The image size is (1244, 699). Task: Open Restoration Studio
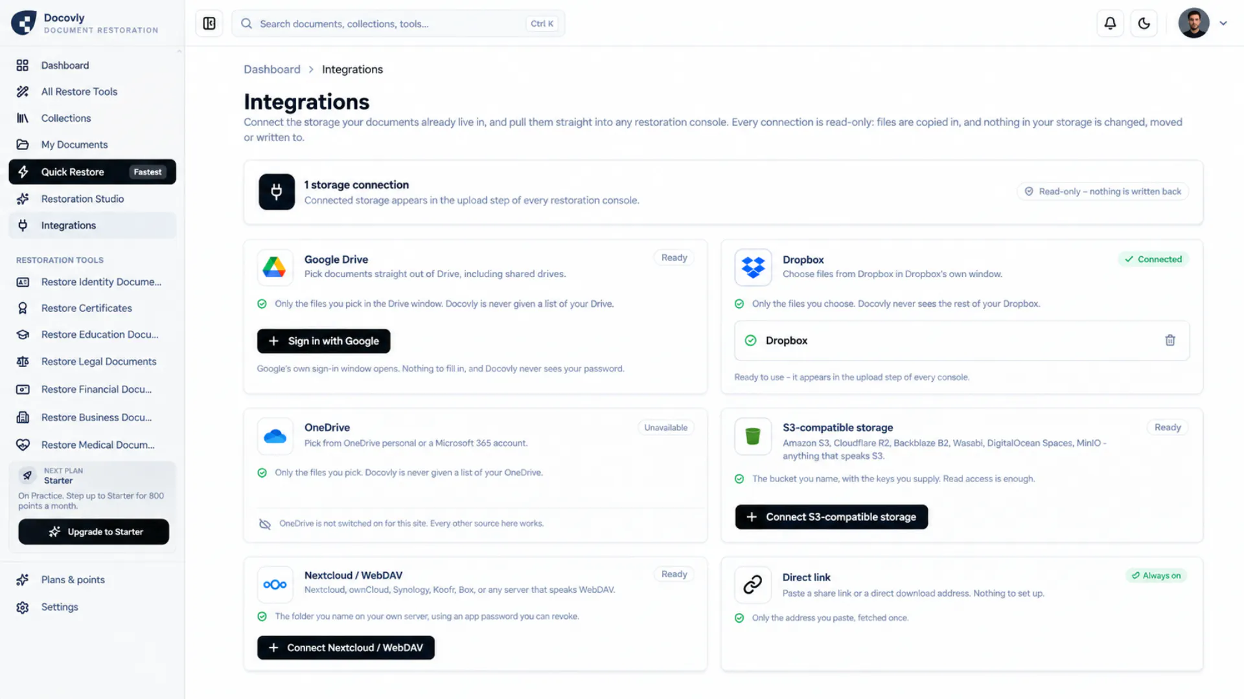pos(93,199)
